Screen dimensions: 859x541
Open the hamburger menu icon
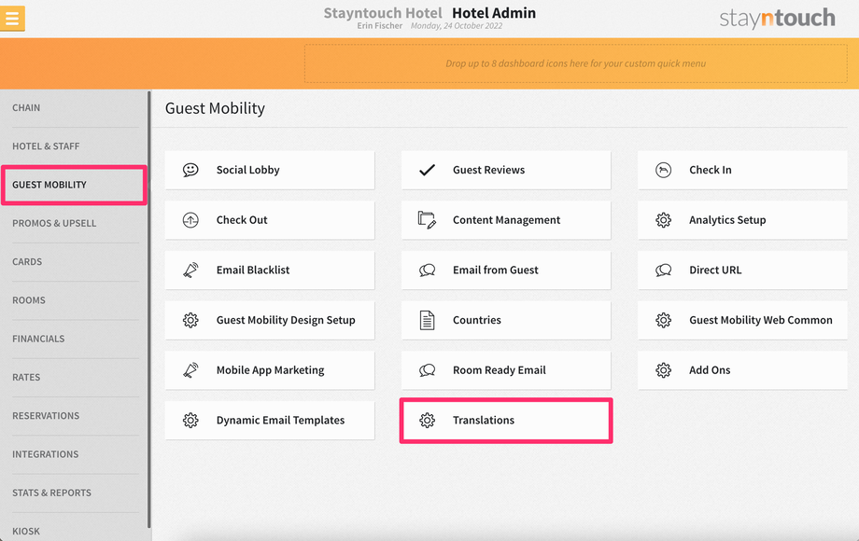coord(12,18)
